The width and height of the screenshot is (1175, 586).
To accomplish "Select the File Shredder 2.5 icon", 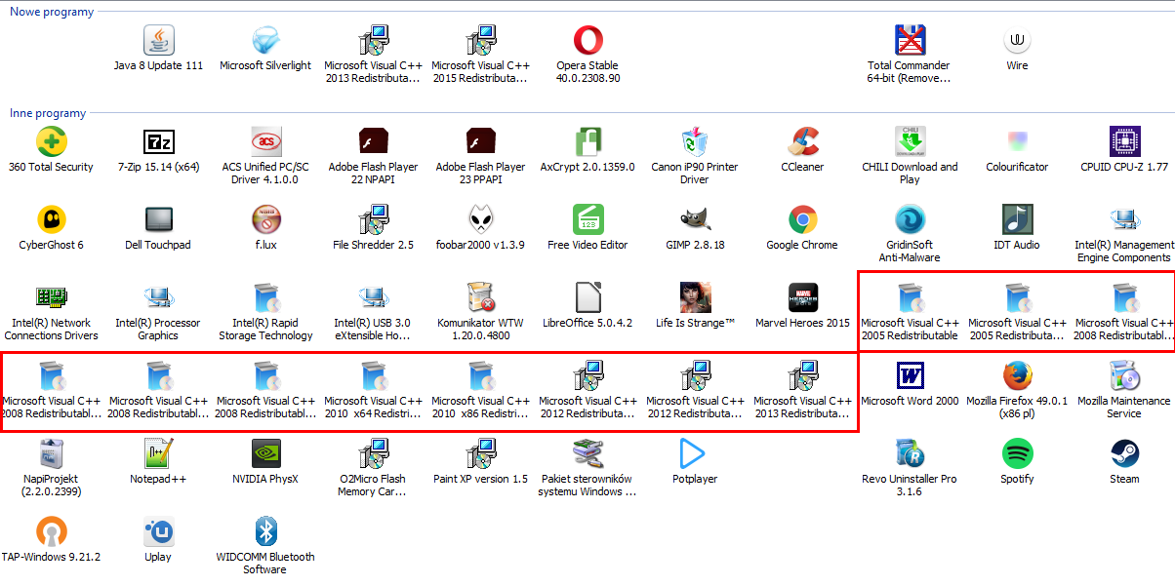I will [373, 219].
